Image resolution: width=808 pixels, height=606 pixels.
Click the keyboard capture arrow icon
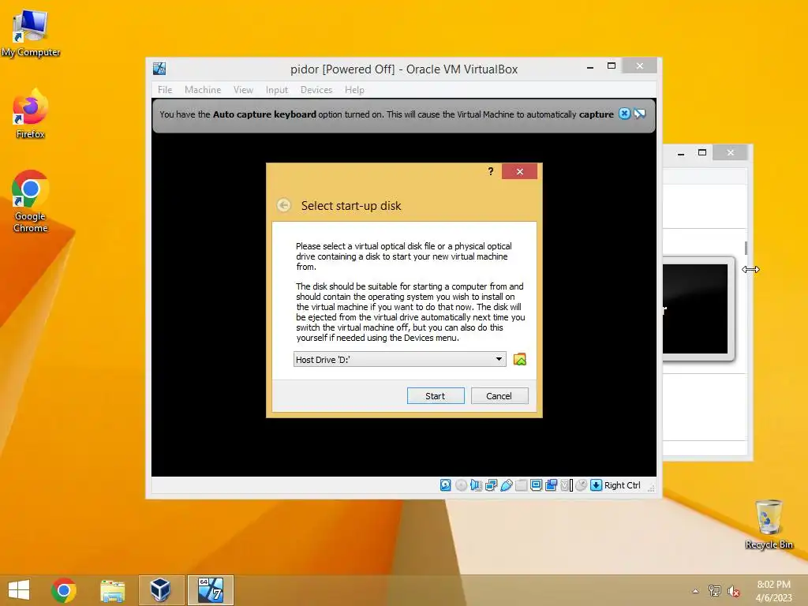click(597, 485)
